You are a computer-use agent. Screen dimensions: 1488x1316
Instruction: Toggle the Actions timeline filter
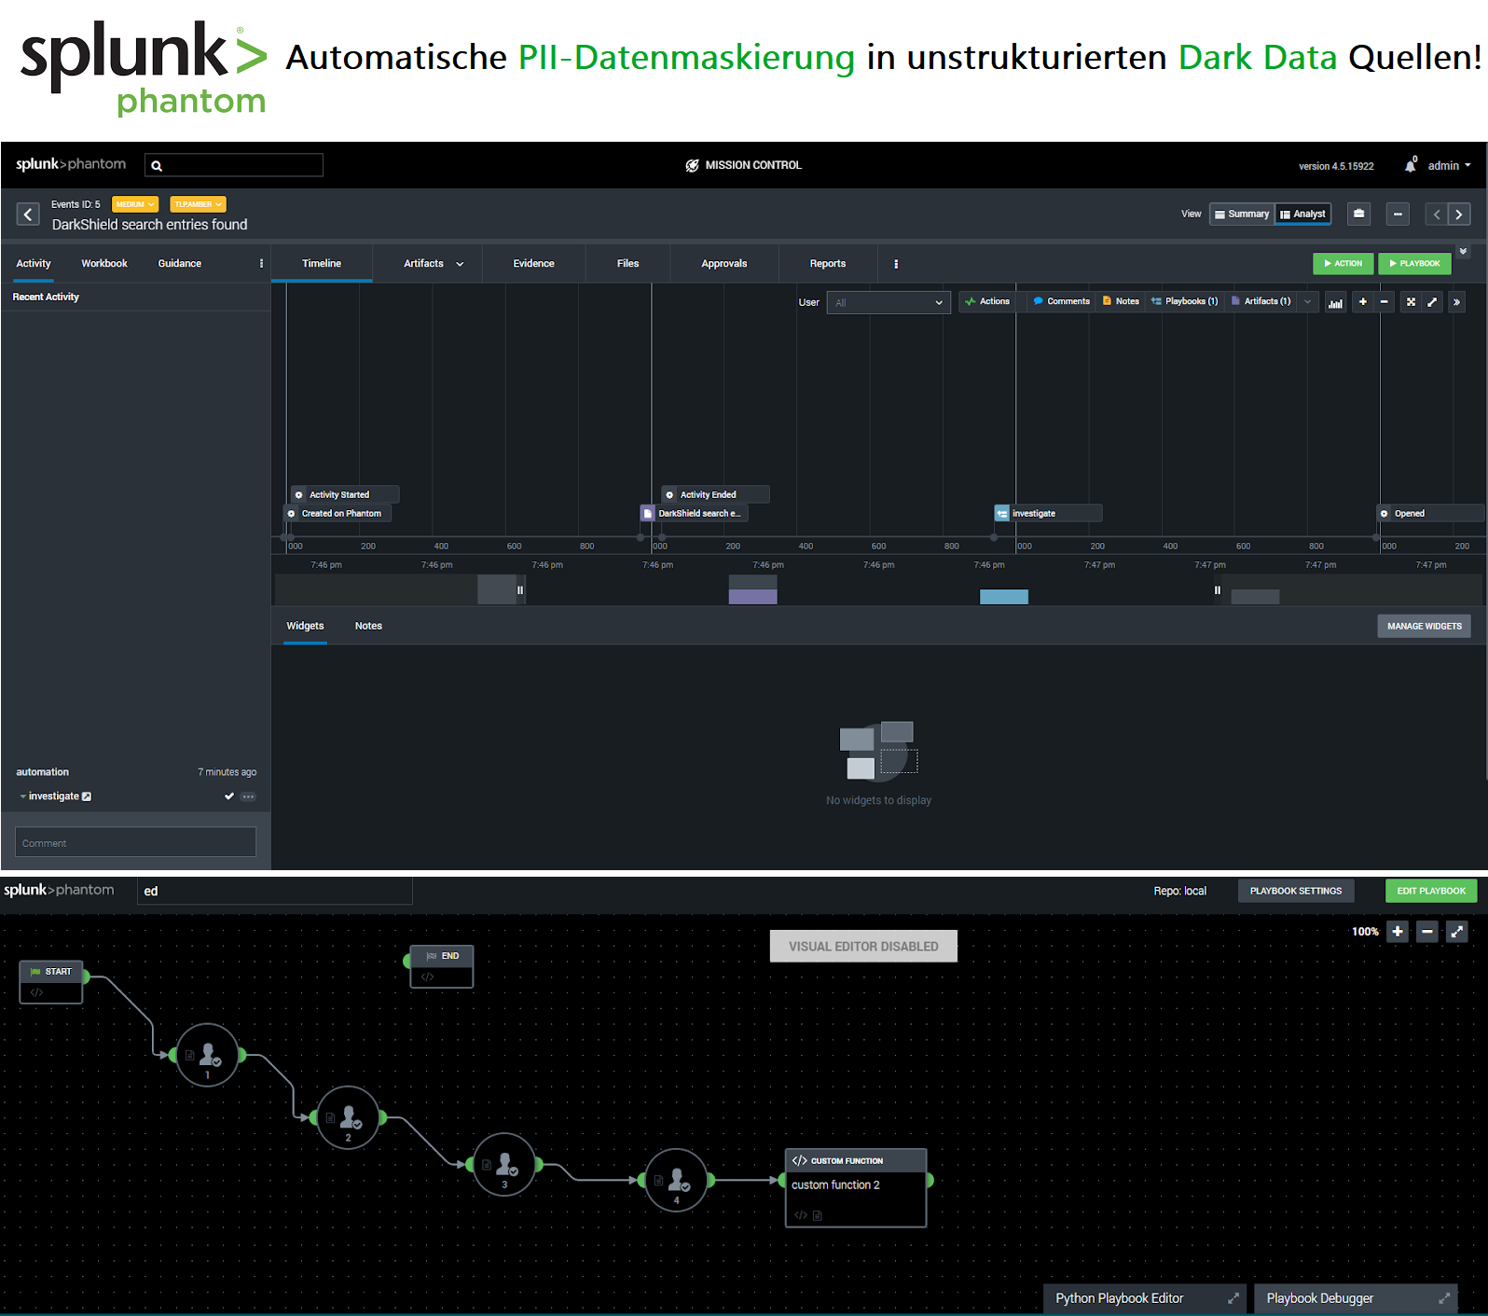point(988,301)
